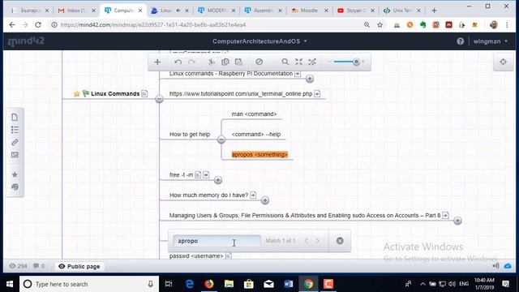519x292 pixels.
Task: Switch to the Moodle tab
Action: [x=309, y=11]
